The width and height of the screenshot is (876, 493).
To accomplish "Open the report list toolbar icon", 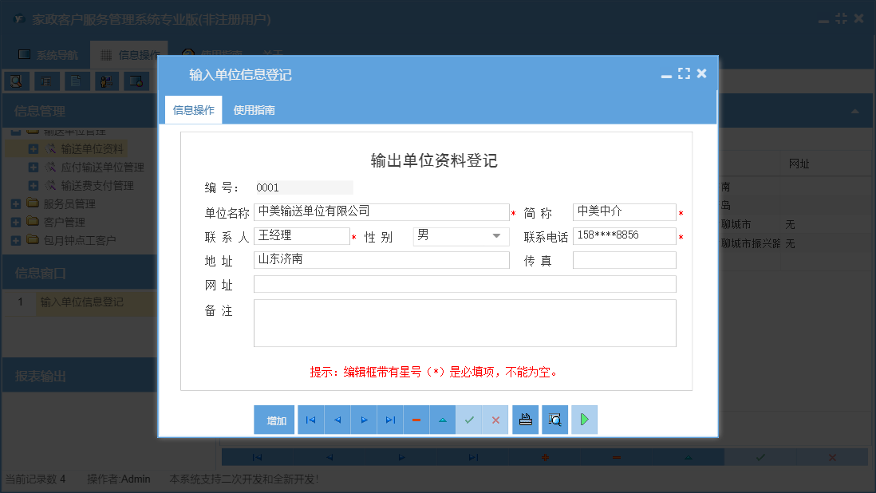I will [x=47, y=81].
